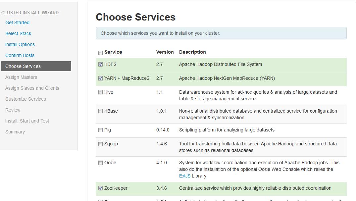Screen dimensions: 356x201
Task: Check the Sqoop service checkbox
Action: [100, 144]
